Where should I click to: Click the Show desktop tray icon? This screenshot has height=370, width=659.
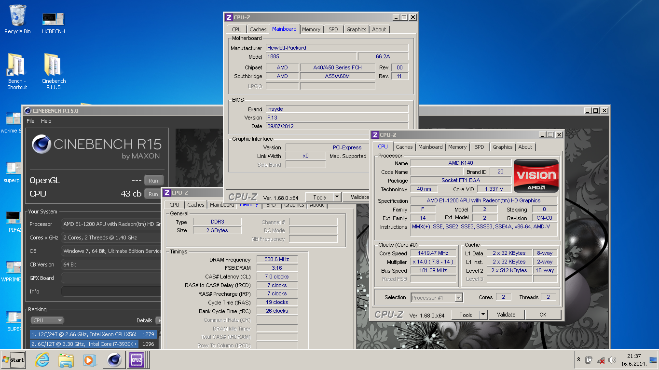(x=653, y=360)
